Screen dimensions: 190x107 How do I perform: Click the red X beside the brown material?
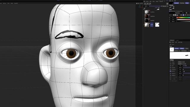(x=150, y=15)
